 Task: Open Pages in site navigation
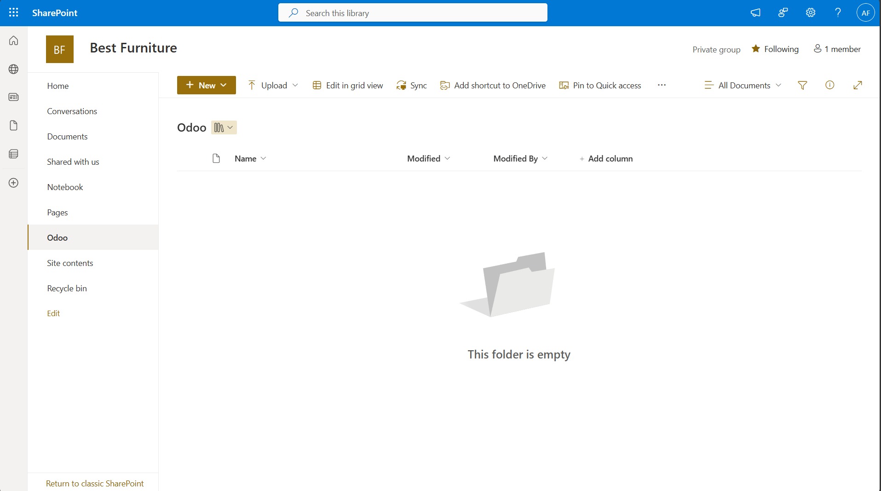(x=58, y=213)
